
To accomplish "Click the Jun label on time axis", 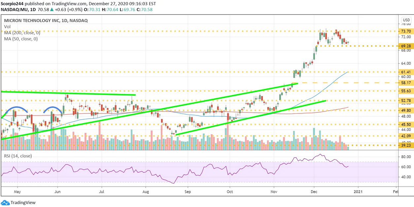I will point(58,191).
